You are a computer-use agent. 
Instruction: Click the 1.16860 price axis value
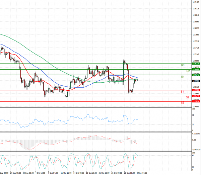[196, 61]
